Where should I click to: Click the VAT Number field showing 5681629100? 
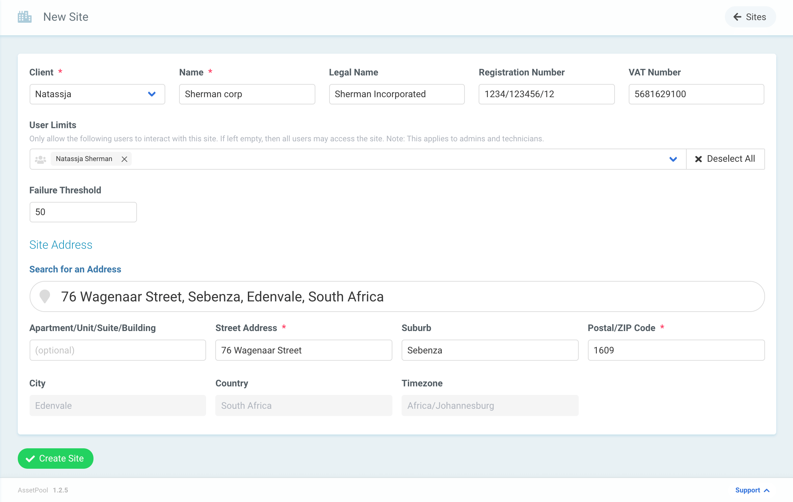coord(696,94)
